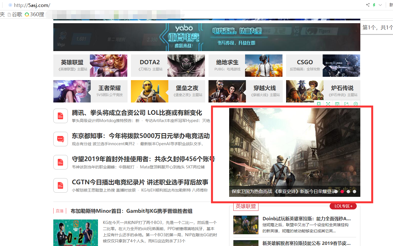This screenshot has height=246, width=393.
Task: Click the 0-2 match score thumbnail
Action: pos(76,233)
